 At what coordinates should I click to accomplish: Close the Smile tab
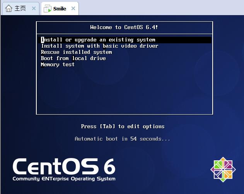tap(73, 9)
